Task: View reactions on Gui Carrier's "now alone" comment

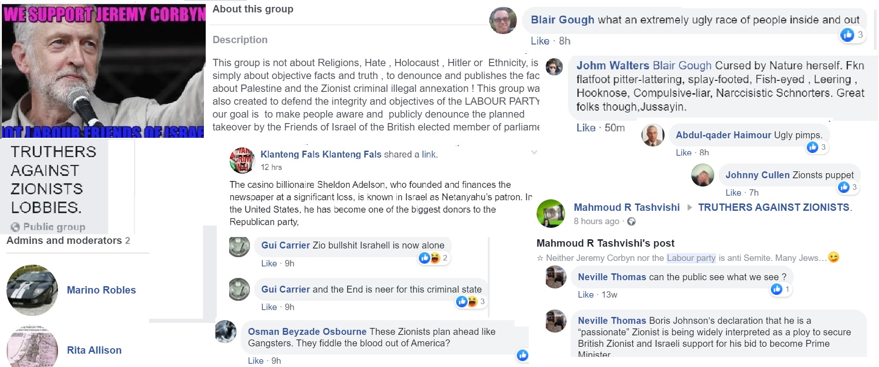Action: pos(429,258)
